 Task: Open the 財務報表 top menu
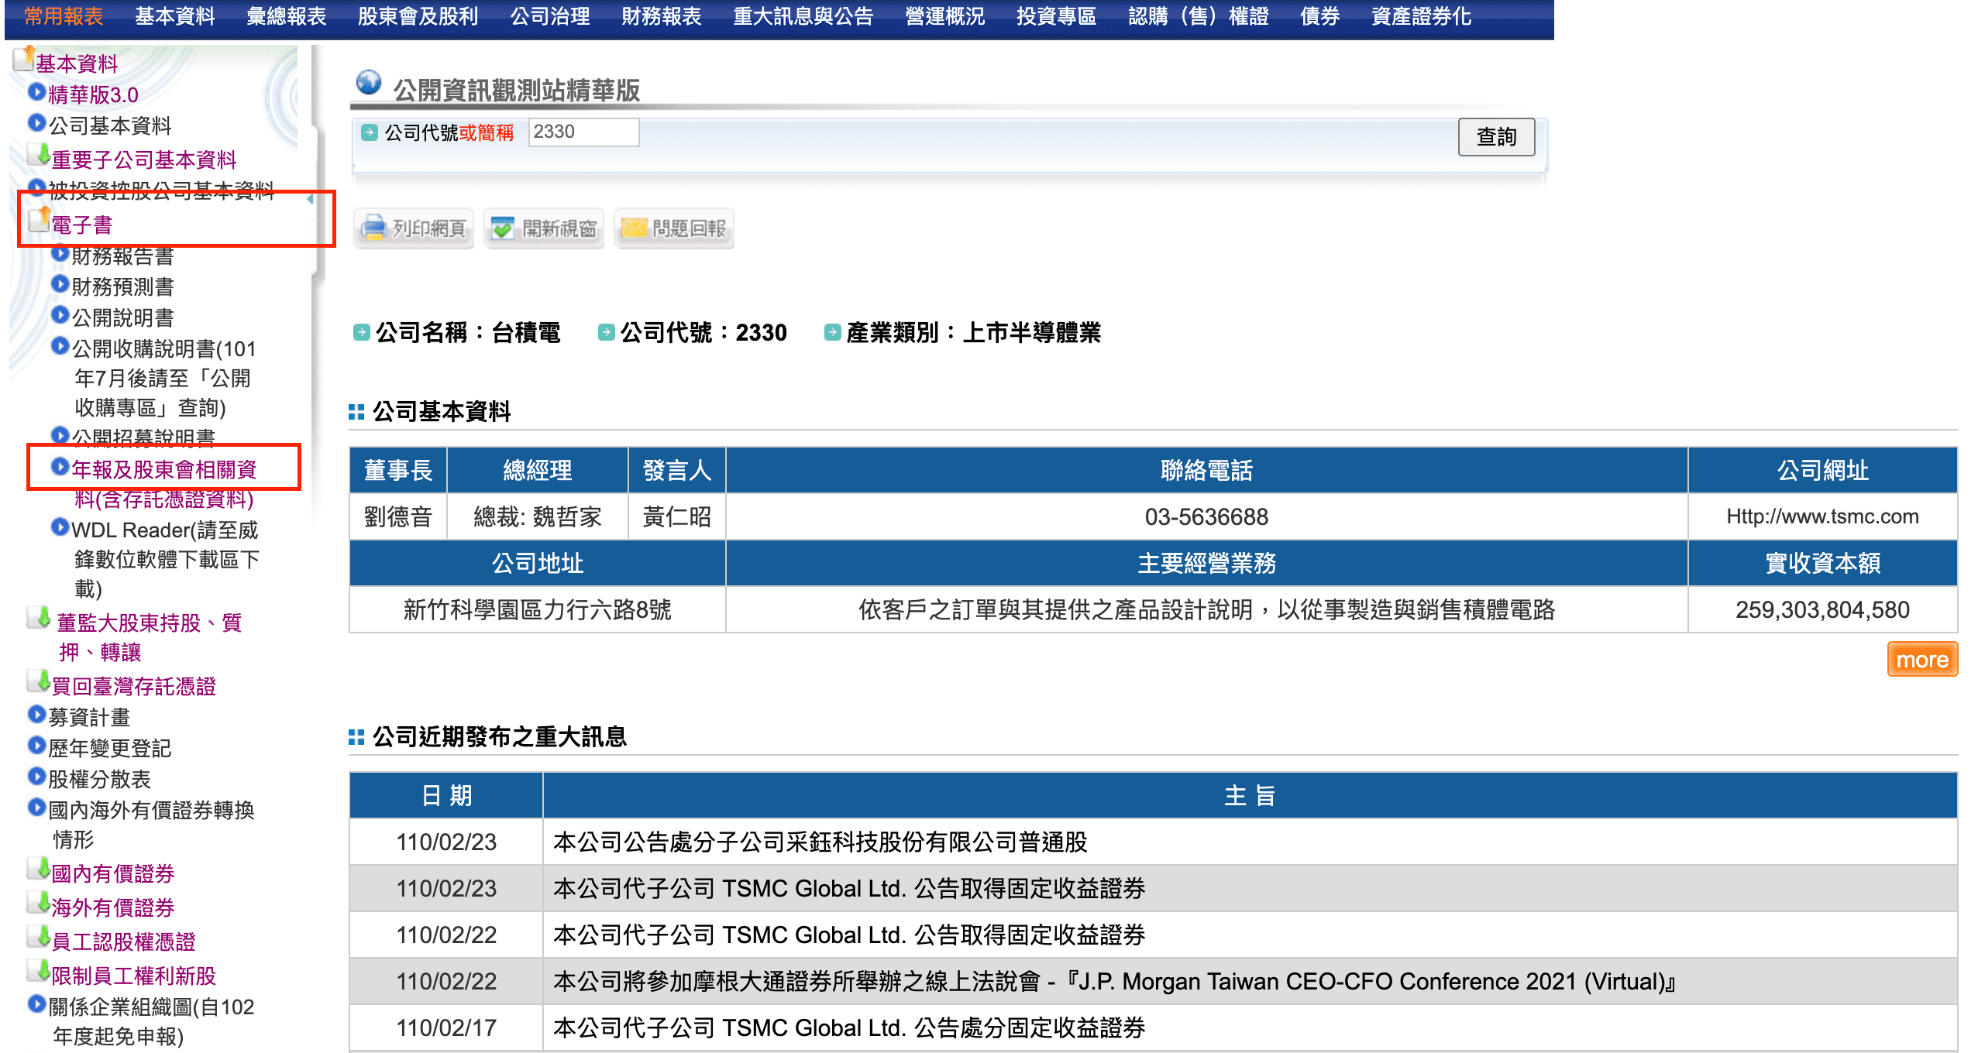point(661,16)
